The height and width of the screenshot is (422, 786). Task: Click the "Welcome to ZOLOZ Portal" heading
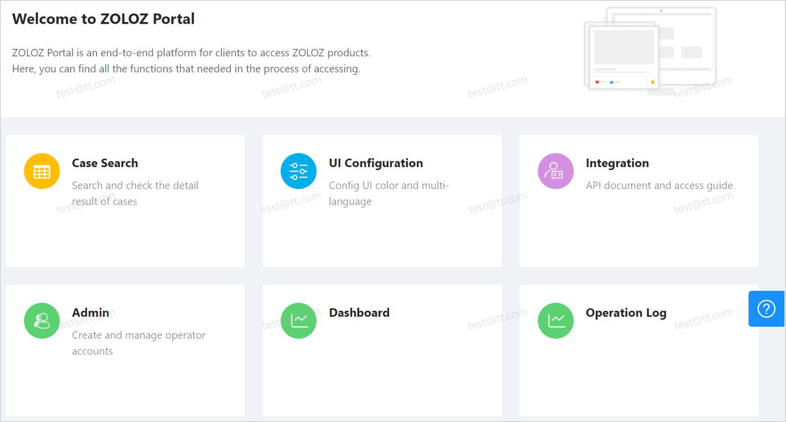click(x=104, y=19)
